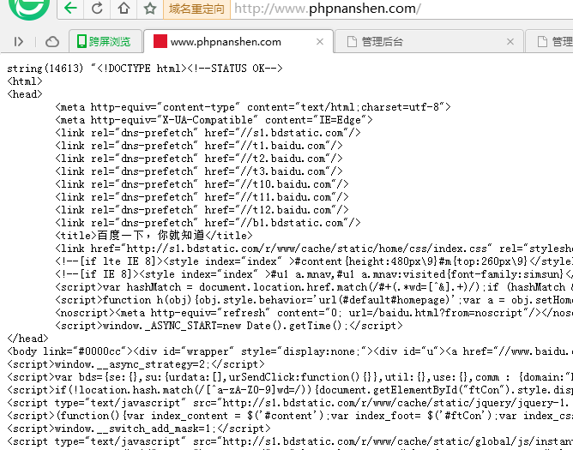
Task: Click the '[if lte IE 8]' comment line
Action: (314, 261)
